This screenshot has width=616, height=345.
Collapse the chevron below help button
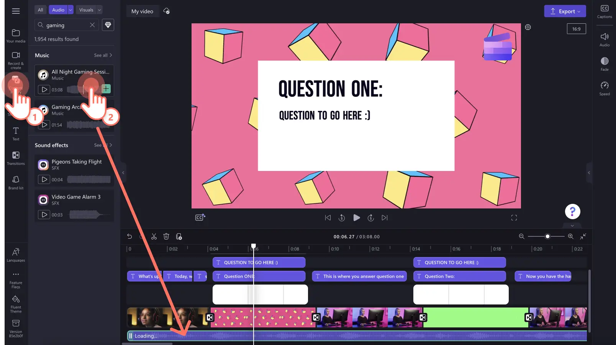click(x=572, y=226)
